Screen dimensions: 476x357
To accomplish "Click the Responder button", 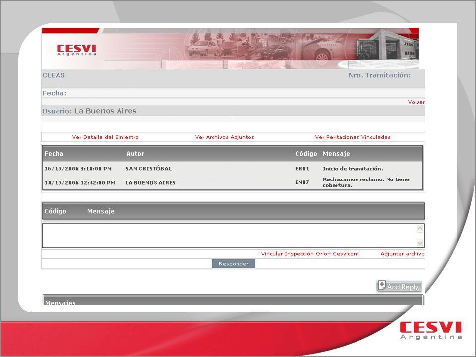I will coord(234,263).
